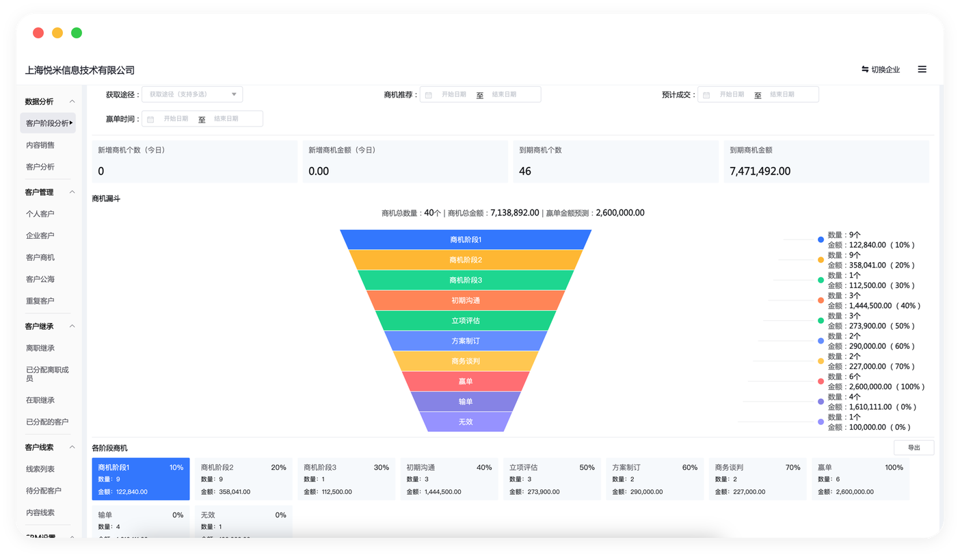Click the 切换企业 switch company icon

point(865,69)
